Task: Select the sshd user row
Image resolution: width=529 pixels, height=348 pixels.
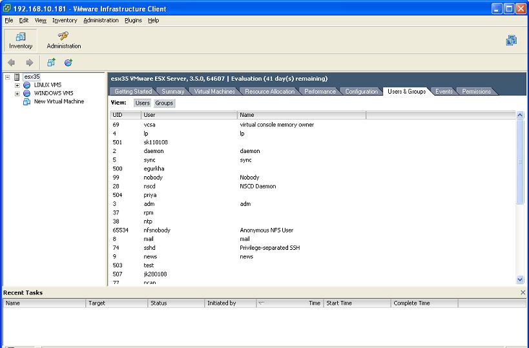Action: pos(313,248)
